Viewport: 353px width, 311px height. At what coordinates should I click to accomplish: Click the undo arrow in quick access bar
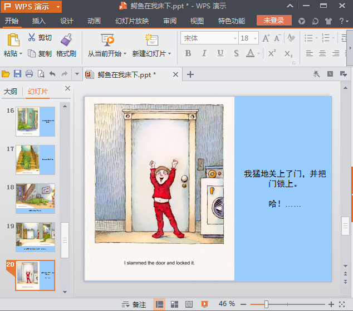coord(52,74)
